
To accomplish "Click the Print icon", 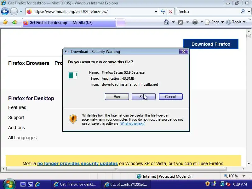I will pos(195,22).
